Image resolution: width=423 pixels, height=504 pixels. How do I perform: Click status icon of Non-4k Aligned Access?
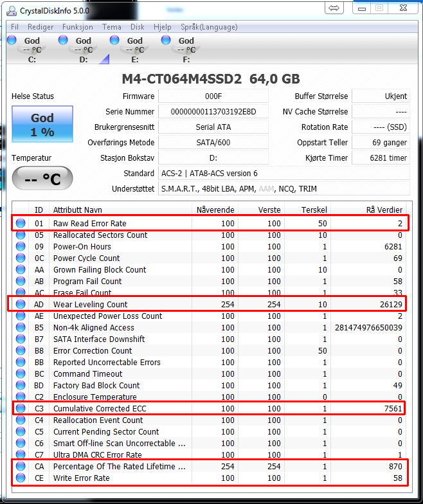(x=21, y=327)
